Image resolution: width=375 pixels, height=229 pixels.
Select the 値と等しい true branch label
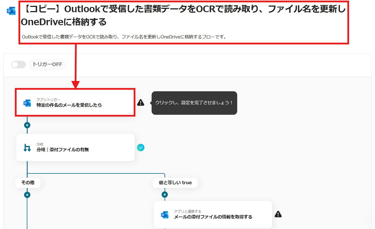175,183
